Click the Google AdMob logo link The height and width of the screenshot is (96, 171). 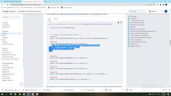tap(9, 11)
